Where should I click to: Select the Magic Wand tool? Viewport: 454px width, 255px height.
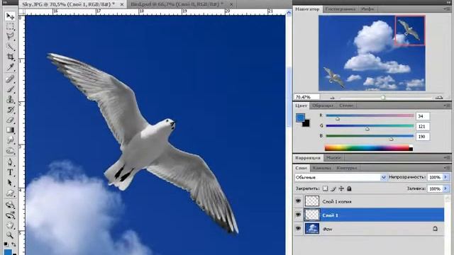(x=10, y=47)
